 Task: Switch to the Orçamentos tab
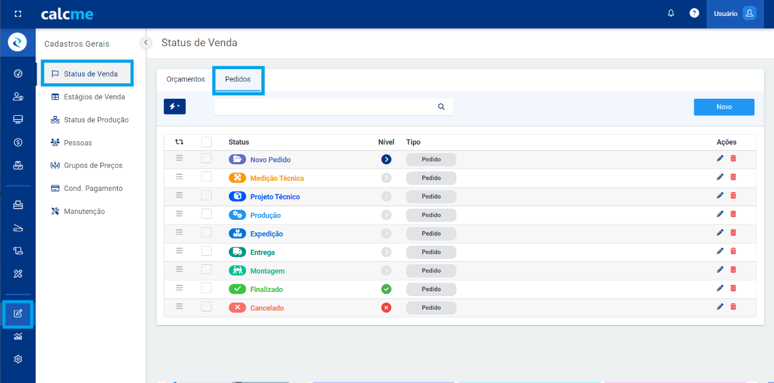click(186, 79)
